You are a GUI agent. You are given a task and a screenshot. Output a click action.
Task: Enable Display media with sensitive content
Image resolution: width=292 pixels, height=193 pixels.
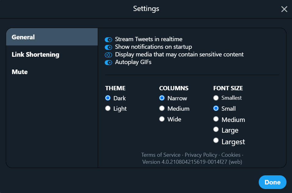click(x=108, y=55)
